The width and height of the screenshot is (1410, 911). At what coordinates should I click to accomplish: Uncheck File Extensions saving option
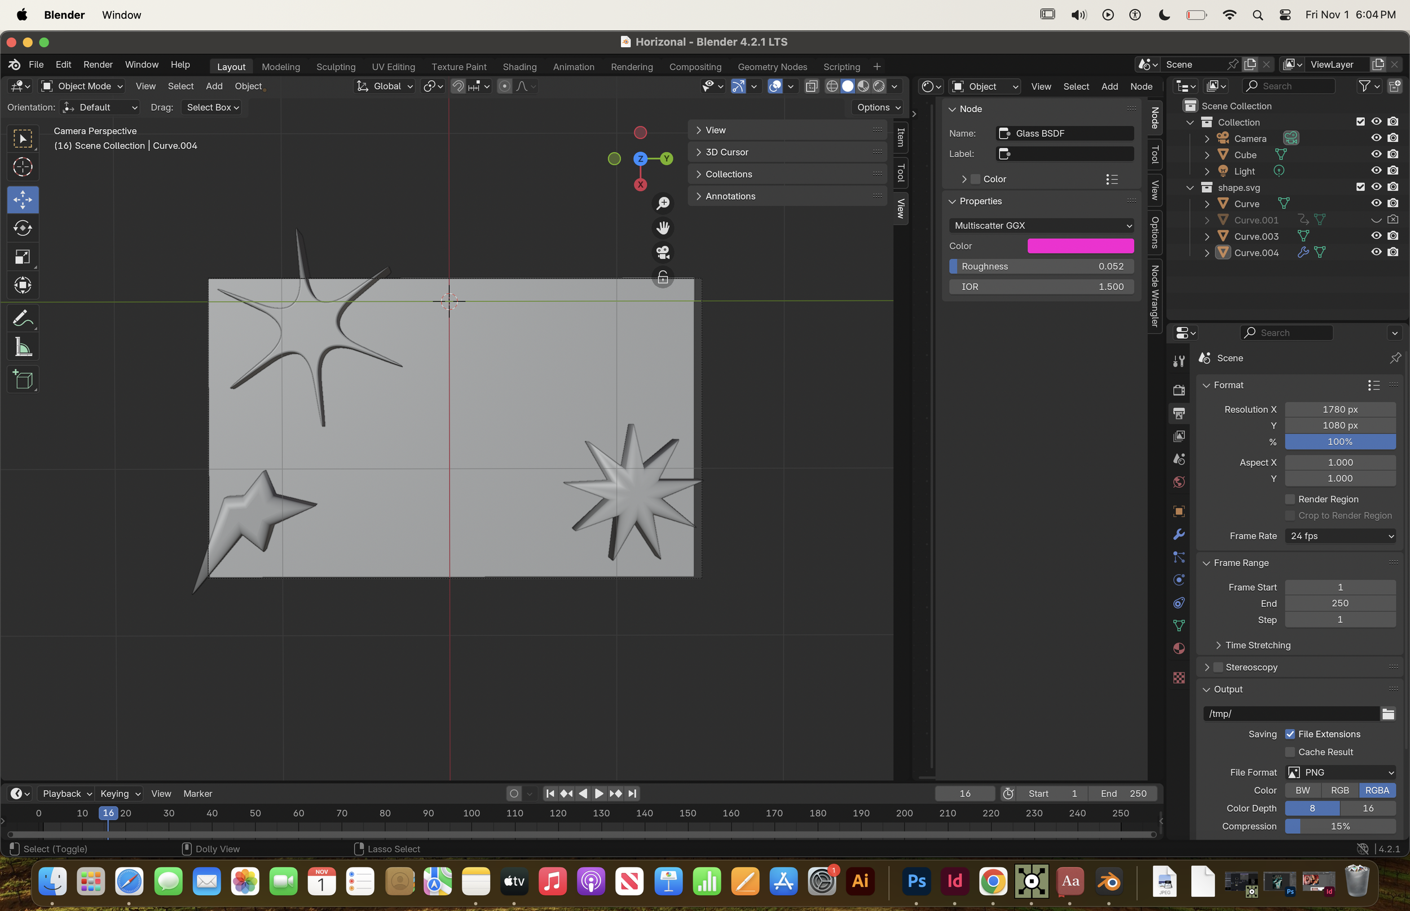[1290, 734]
